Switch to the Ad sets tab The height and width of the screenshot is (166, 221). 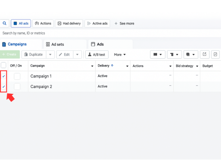tap(65, 44)
